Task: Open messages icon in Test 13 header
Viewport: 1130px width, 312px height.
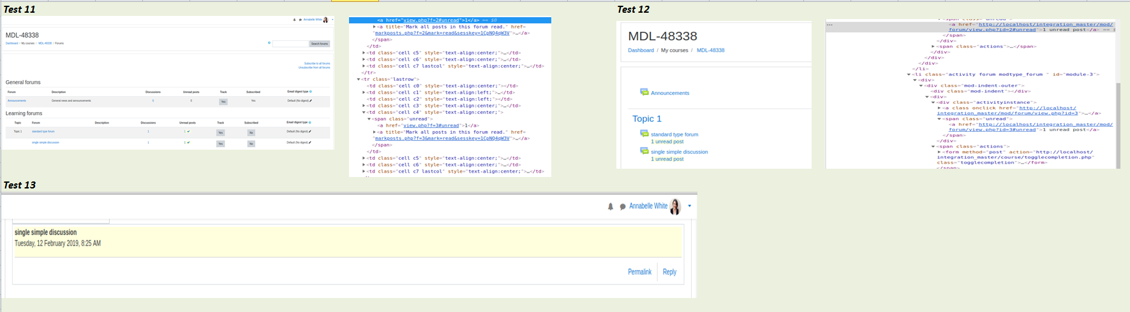Action: [x=623, y=206]
